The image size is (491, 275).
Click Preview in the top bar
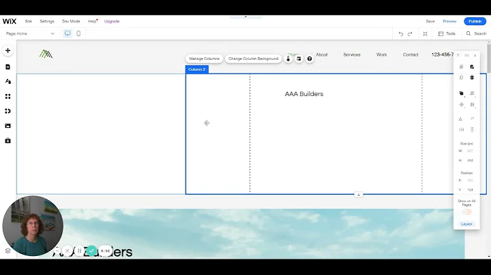click(x=449, y=21)
